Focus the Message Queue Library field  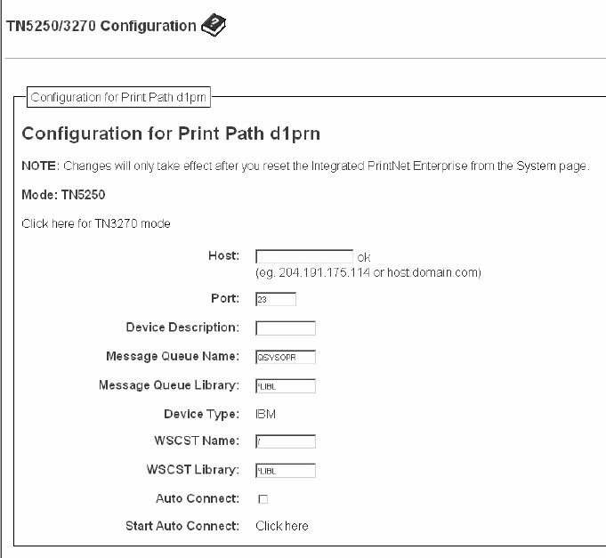pos(285,385)
